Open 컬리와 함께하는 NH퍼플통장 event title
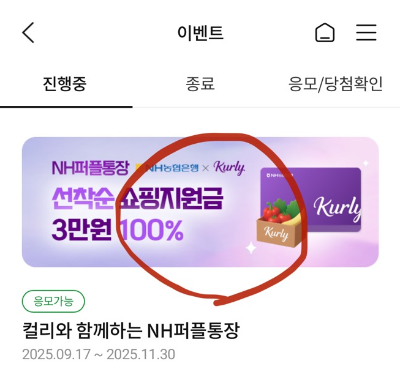 pos(131,330)
